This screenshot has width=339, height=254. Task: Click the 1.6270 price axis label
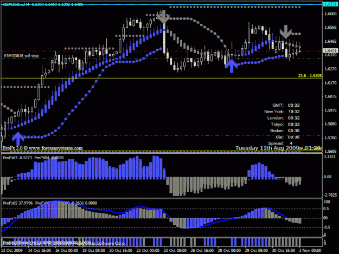pos(330,69)
